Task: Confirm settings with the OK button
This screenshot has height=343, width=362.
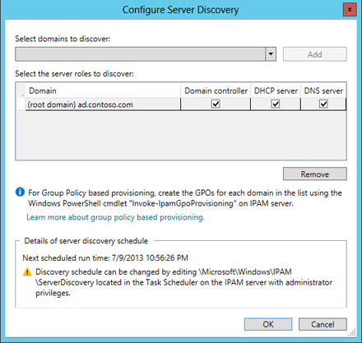Action: 268,324
